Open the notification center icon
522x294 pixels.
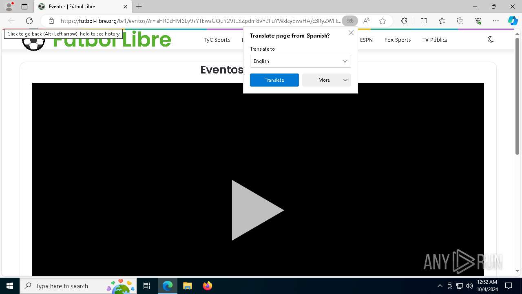509,286
